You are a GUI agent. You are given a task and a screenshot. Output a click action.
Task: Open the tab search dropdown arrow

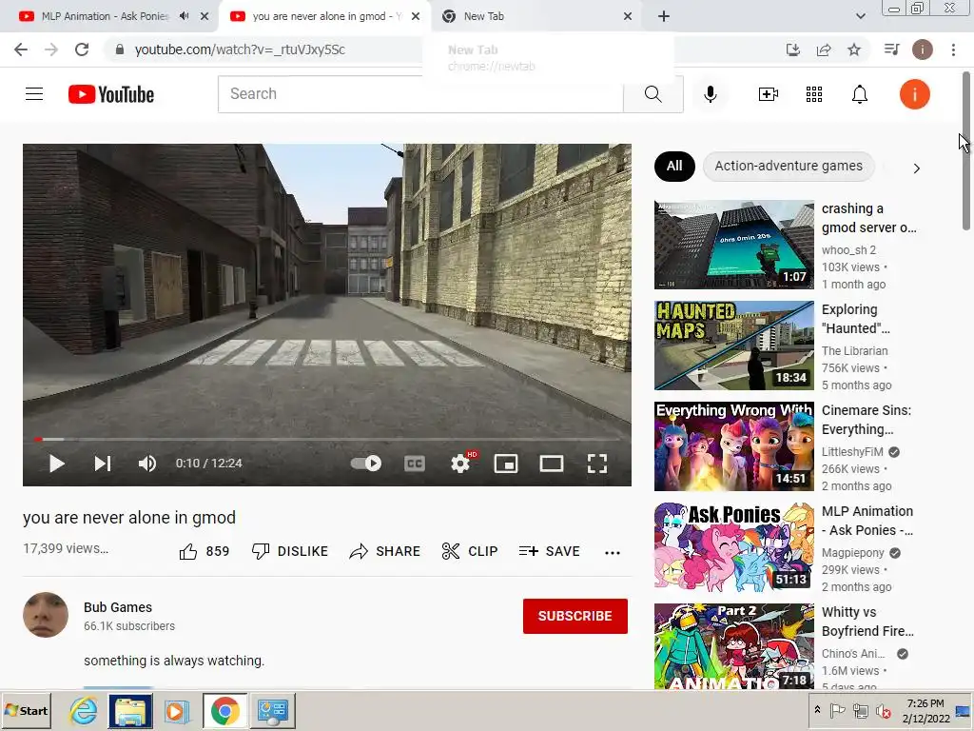[860, 16]
